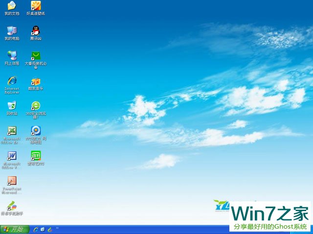
Task: Click the show desktop icon in Quick Launch
Action: coord(43,230)
